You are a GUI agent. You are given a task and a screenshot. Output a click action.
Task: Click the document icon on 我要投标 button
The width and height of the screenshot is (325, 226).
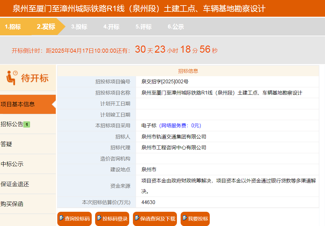(x=185, y=218)
